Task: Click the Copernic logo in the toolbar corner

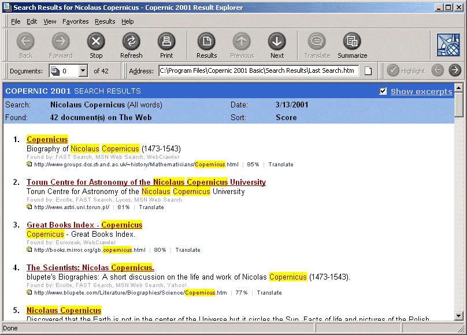Action: pos(448,45)
